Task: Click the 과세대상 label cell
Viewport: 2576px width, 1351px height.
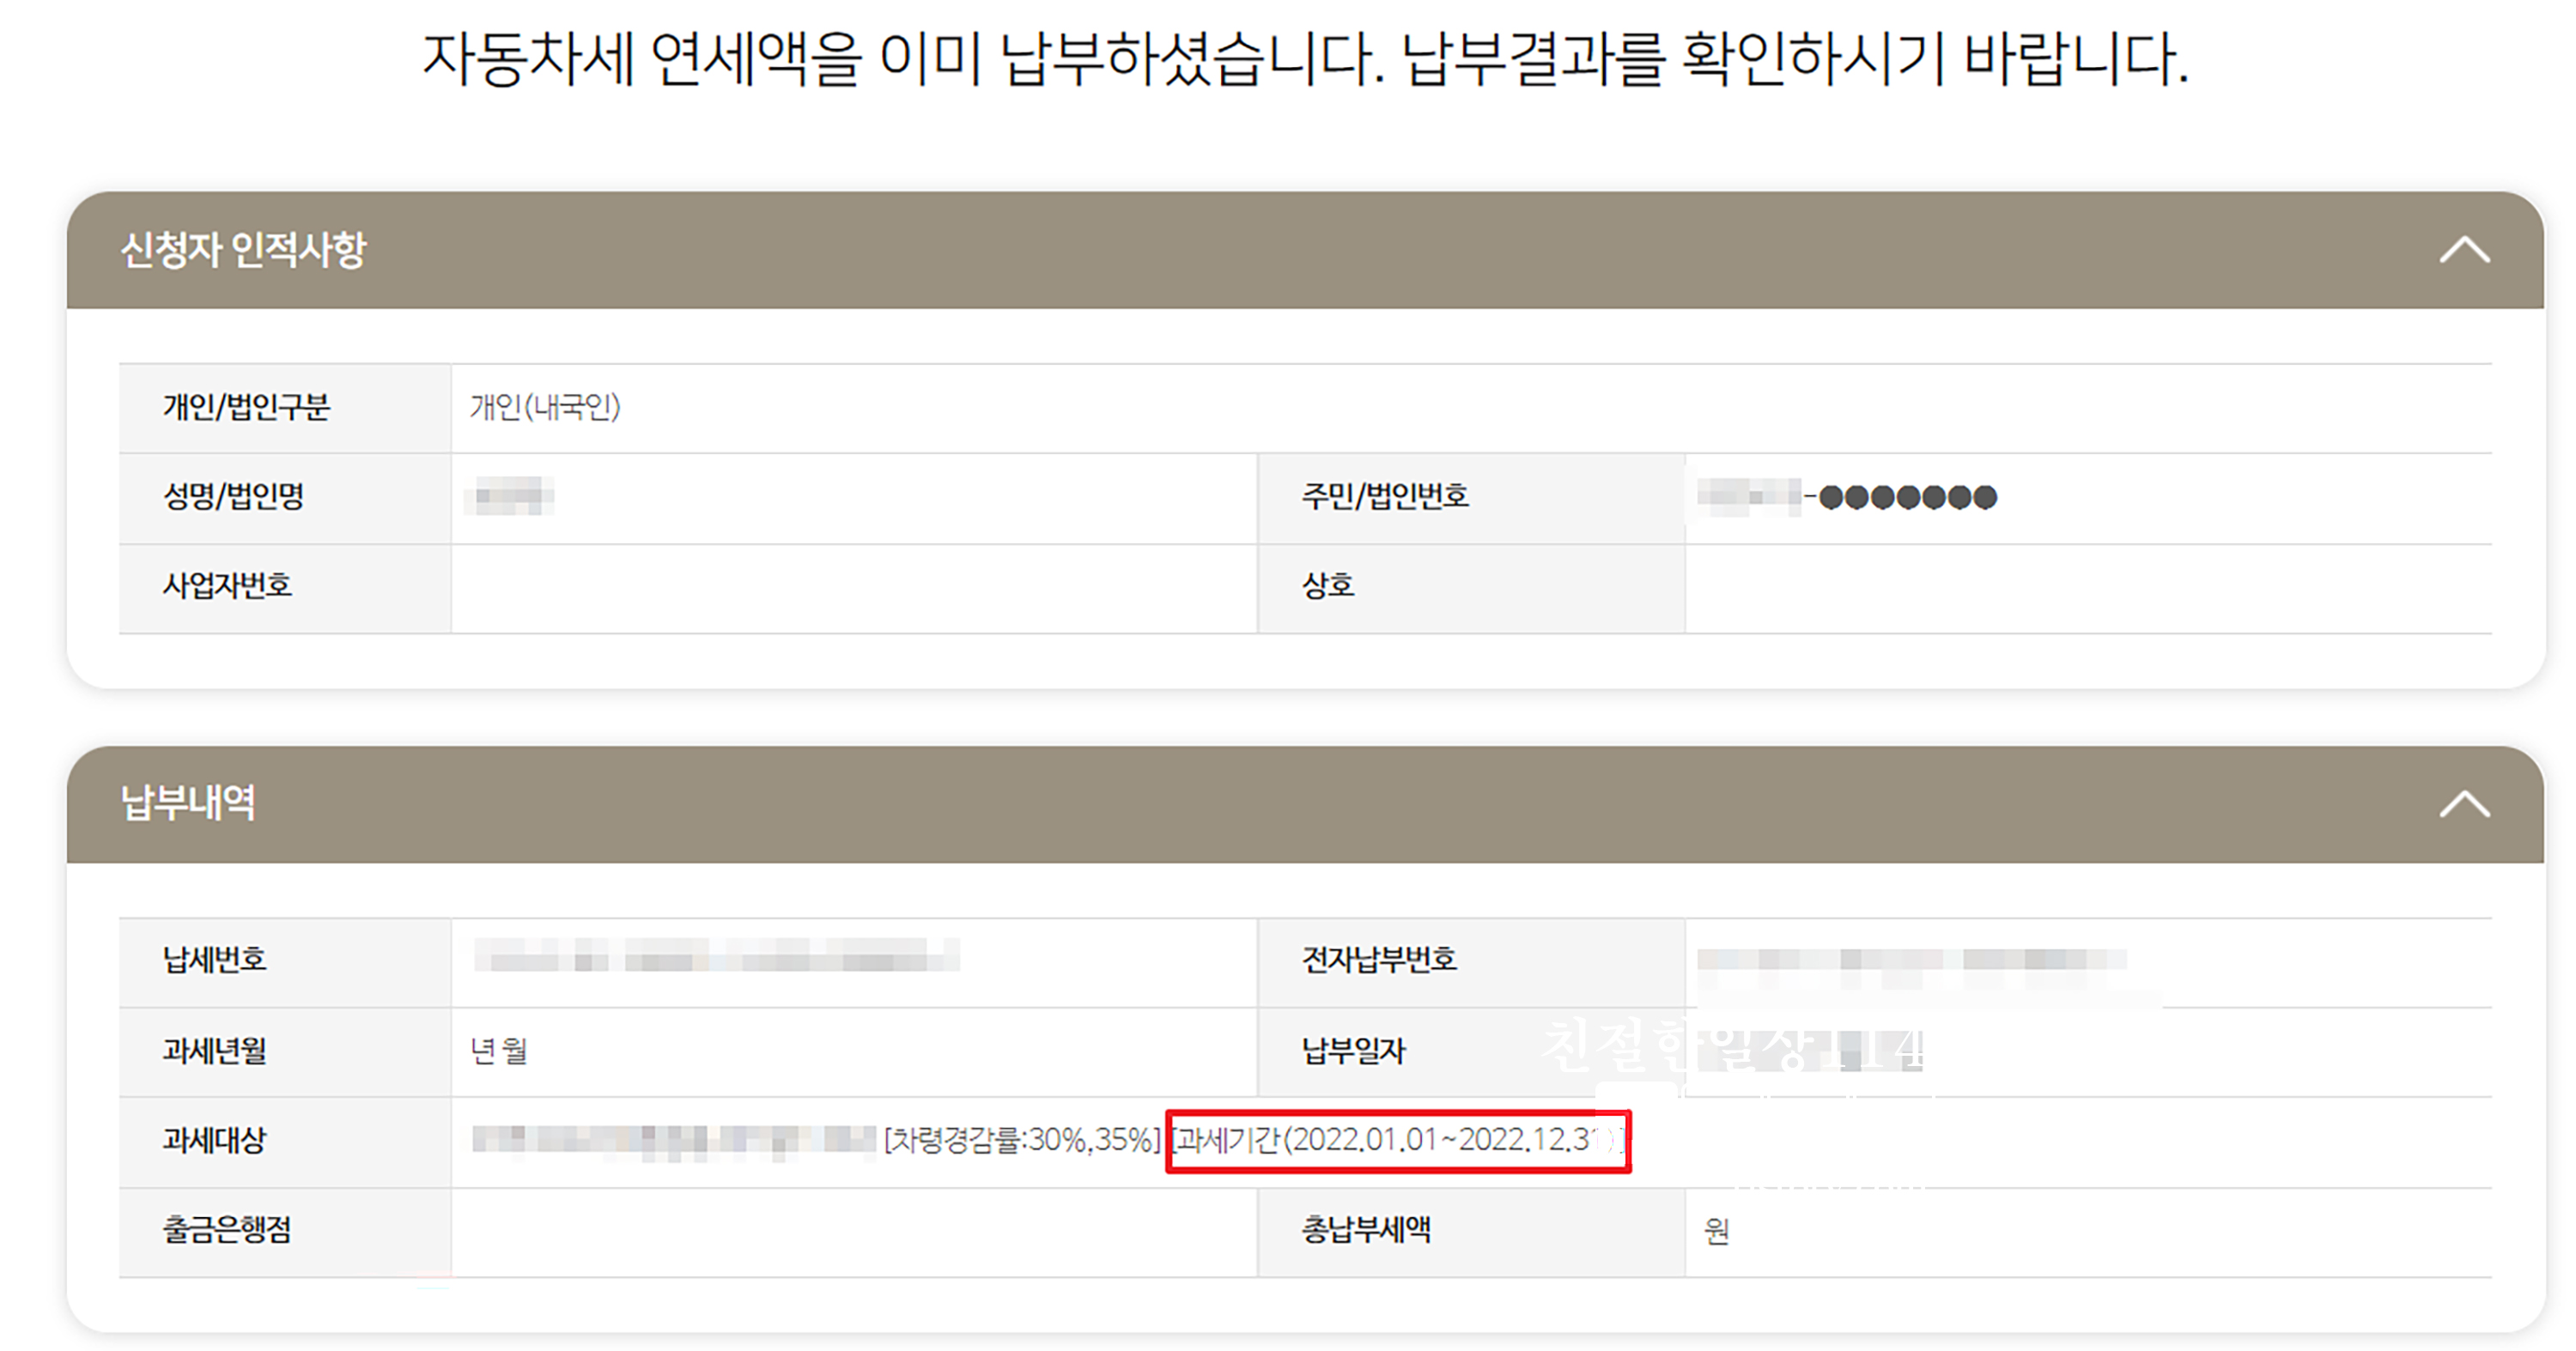Action: tap(214, 1140)
